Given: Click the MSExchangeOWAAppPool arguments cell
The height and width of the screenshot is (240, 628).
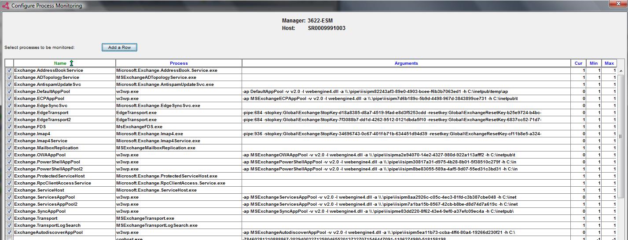Looking at the screenshot, I should point(406,155).
